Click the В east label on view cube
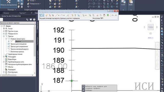This screenshot has width=164, height=92. (x=157, y=27)
